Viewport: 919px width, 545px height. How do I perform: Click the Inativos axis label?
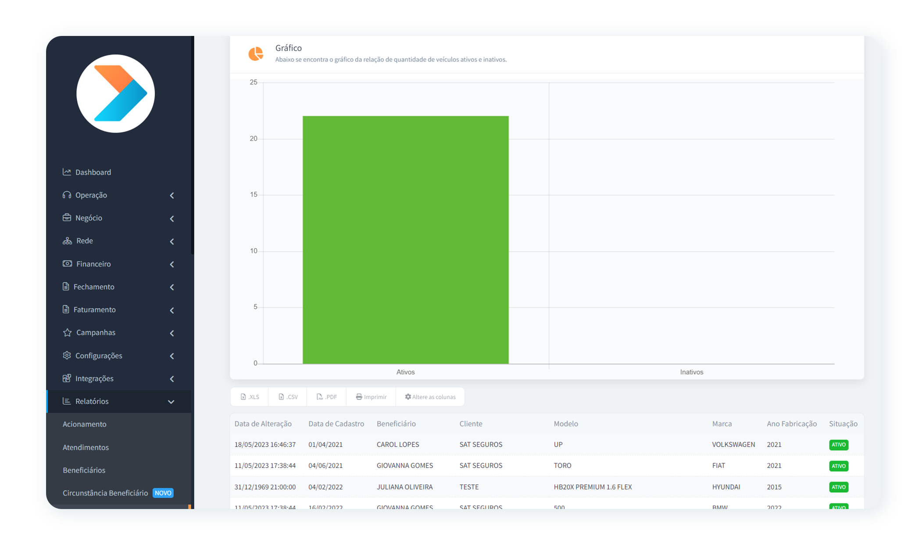pyautogui.click(x=691, y=372)
